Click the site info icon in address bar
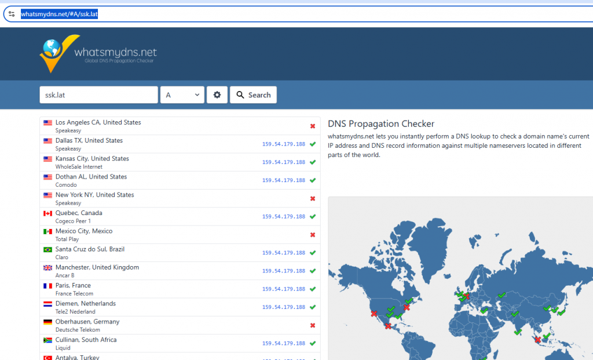Image resolution: width=593 pixels, height=360 pixels. [x=12, y=14]
